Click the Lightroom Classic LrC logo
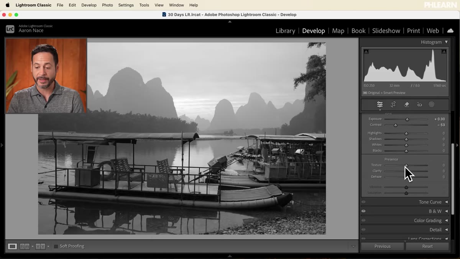Image resolution: width=460 pixels, height=259 pixels. [x=10, y=29]
